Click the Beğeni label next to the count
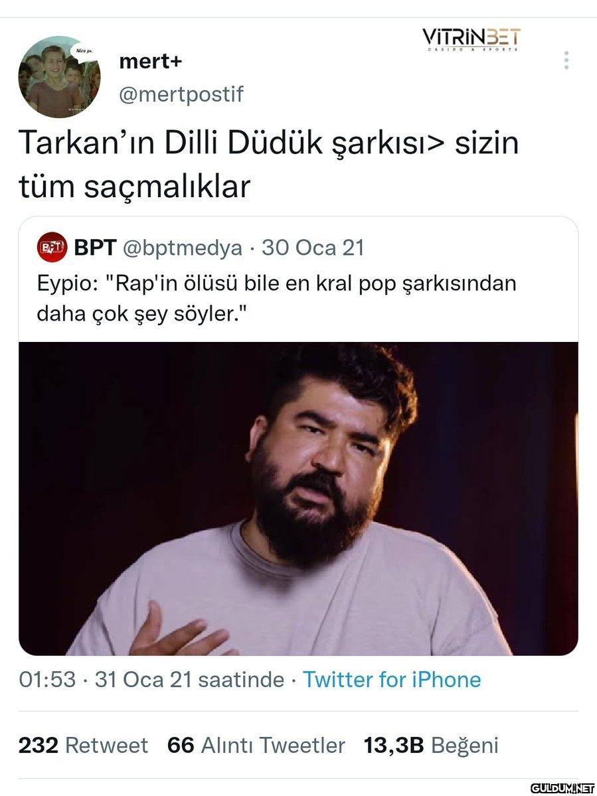The height and width of the screenshot is (796, 597). (464, 746)
